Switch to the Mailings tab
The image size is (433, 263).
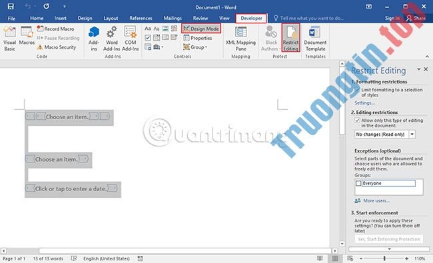(173, 18)
